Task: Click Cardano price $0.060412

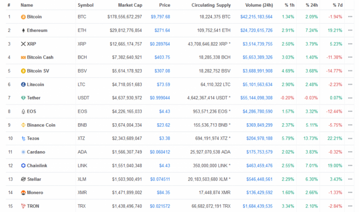Action: click(x=160, y=152)
